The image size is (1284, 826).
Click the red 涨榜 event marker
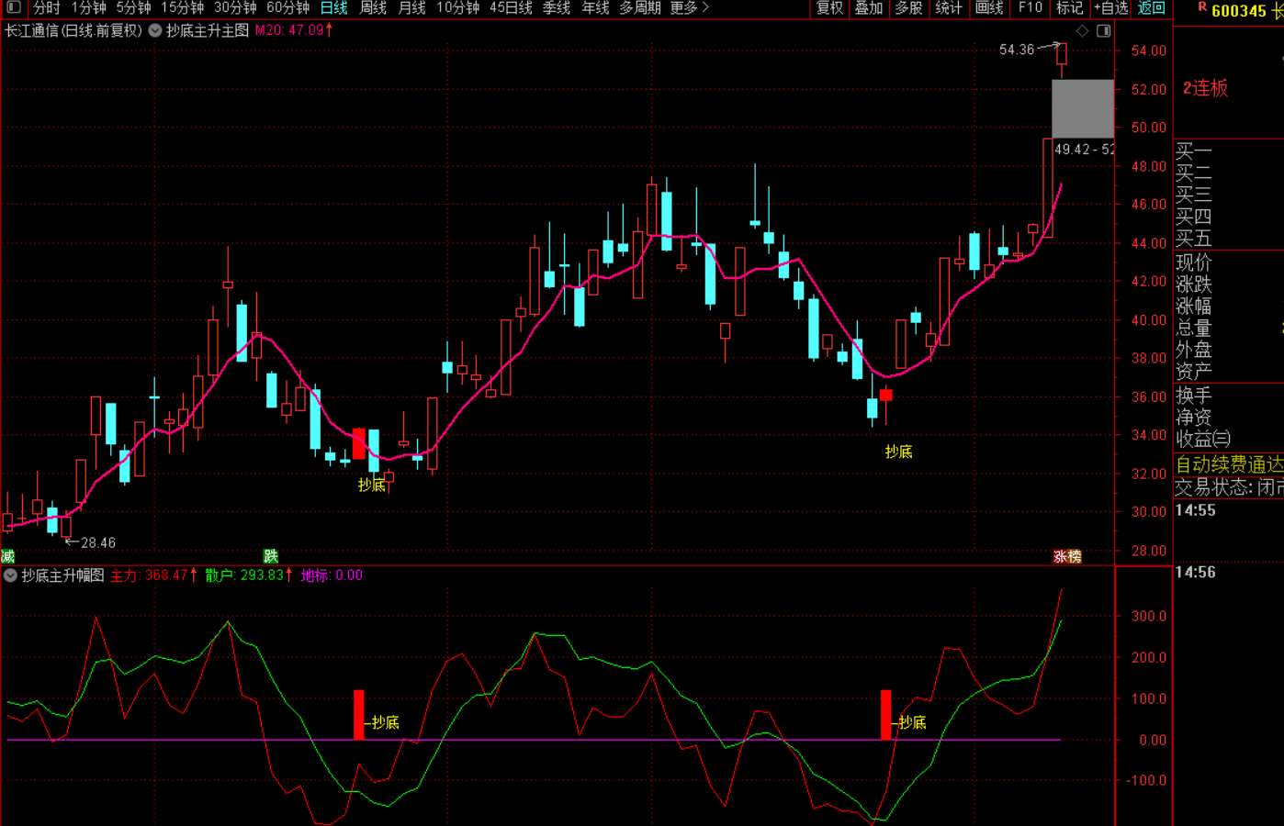pyautogui.click(x=1066, y=556)
